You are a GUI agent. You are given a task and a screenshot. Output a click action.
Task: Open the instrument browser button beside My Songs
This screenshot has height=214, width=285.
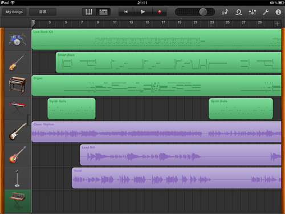click(x=43, y=12)
